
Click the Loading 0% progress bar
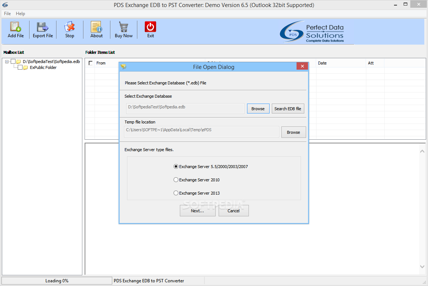coord(57,280)
